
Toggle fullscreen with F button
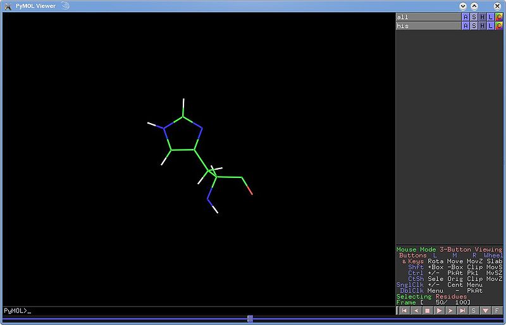click(x=497, y=310)
